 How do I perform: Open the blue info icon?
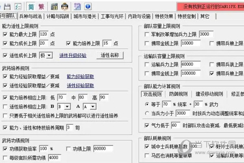click(x=88, y=7)
